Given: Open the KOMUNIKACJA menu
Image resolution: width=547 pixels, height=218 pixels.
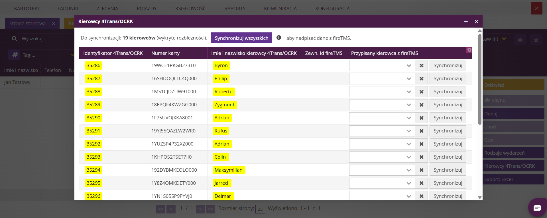Looking at the screenshot, I should [x=280, y=9].
